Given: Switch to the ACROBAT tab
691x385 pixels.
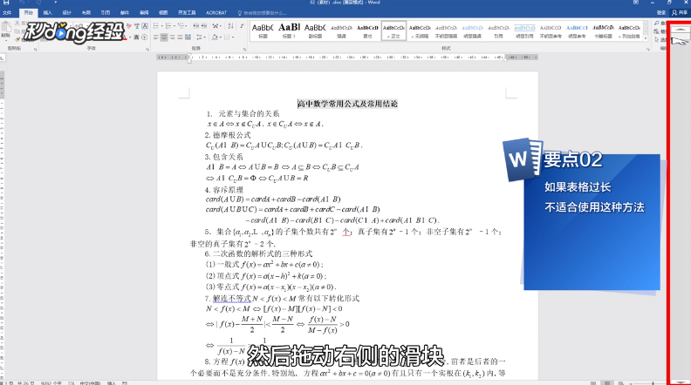Looking at the screenshot, I should (x=216, y=13).
